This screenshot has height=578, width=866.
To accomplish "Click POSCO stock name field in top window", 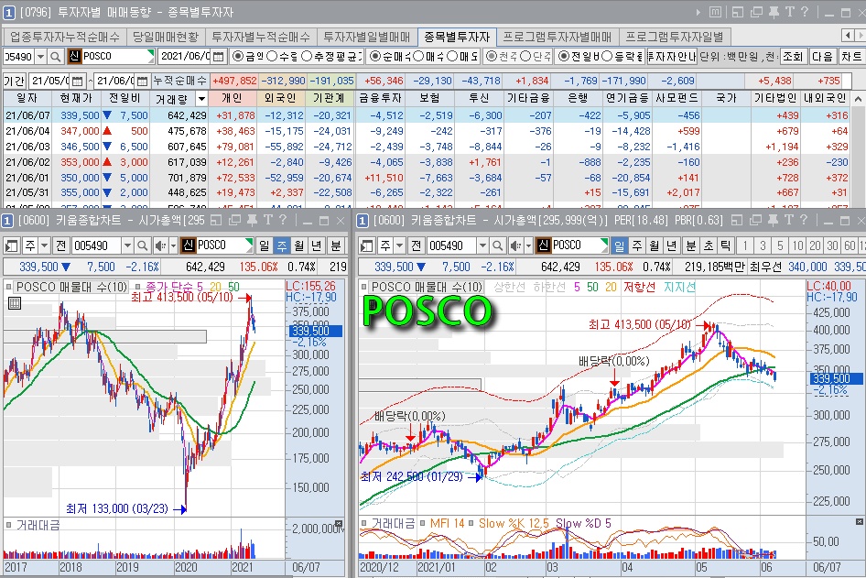I will click(x=118, y=57).
